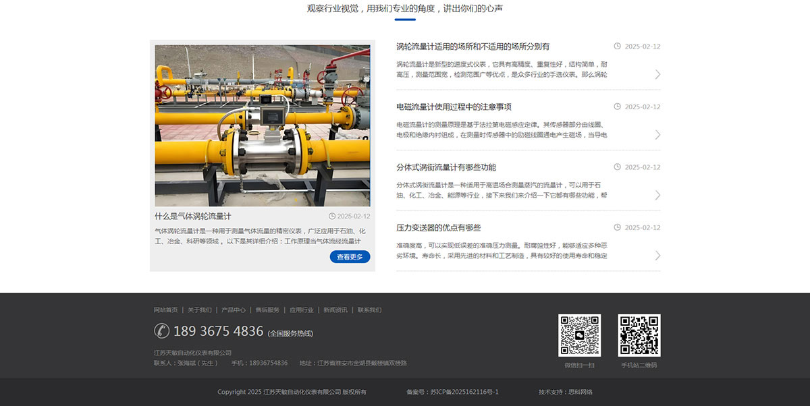Click the arrow beside the electromagnetic flowmeter article
Viewport: 810px width, 406px height.
657,135
